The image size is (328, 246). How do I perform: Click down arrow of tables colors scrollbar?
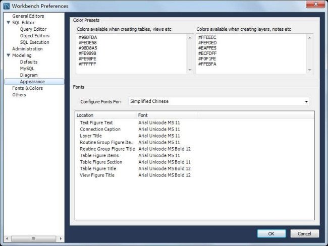click(190, 70)
